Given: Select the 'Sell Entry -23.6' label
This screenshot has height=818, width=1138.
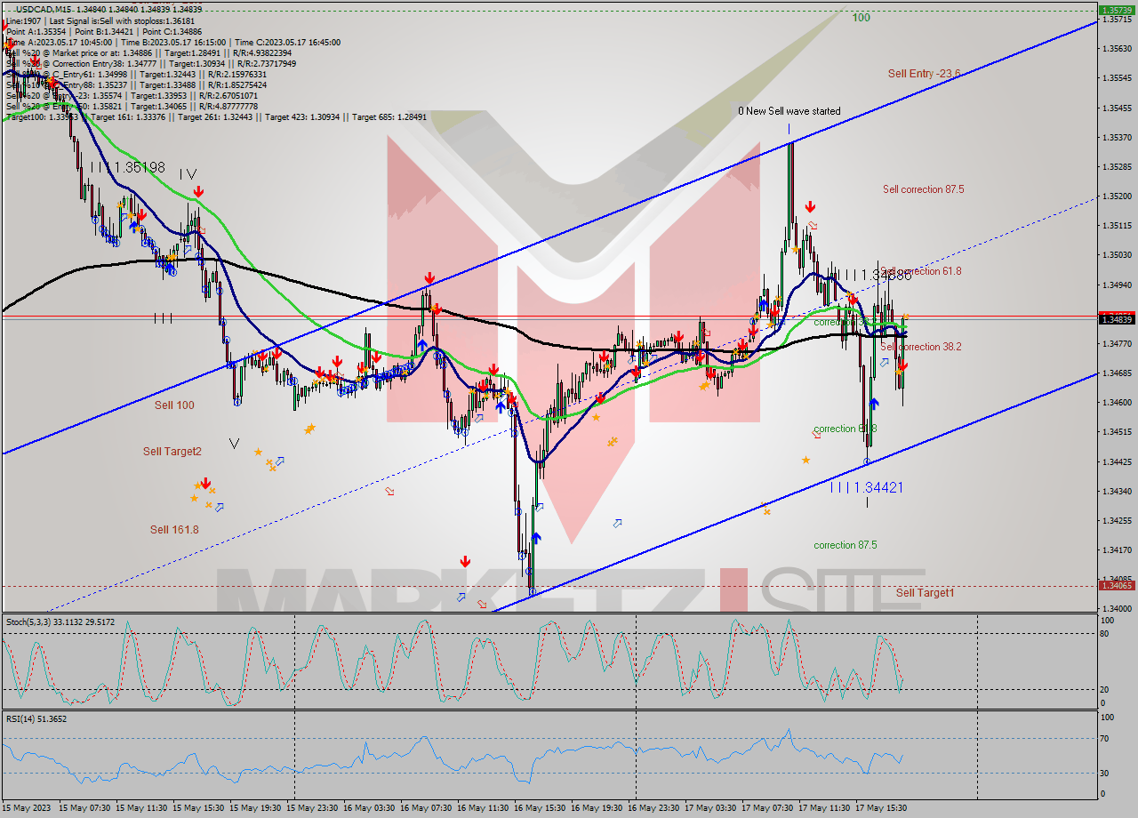Looking at the screenshot, I should 924,74.
